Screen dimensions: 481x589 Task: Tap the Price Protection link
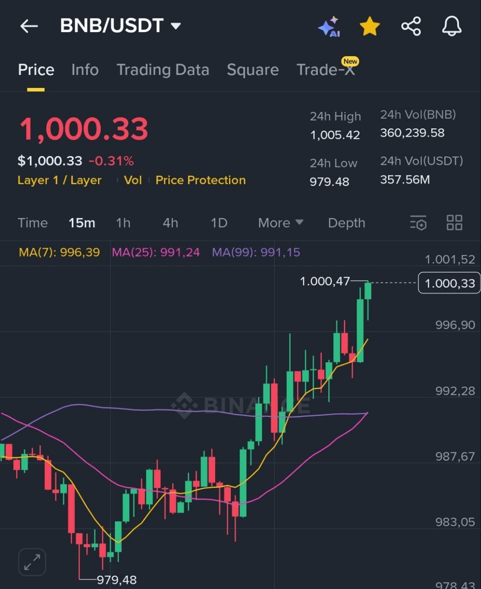pos(200,180)
